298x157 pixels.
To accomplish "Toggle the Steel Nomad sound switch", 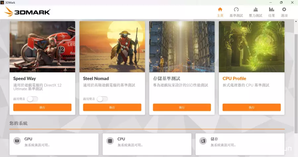I will (102, 99).
